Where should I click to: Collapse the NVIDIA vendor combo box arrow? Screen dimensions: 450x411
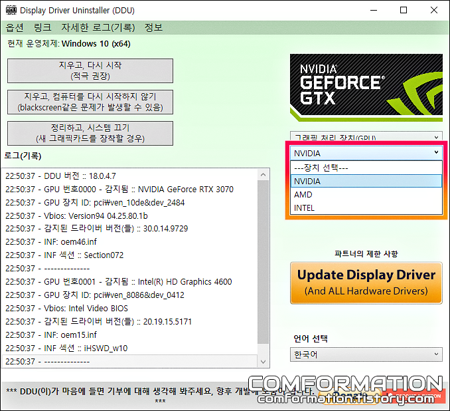436,152
